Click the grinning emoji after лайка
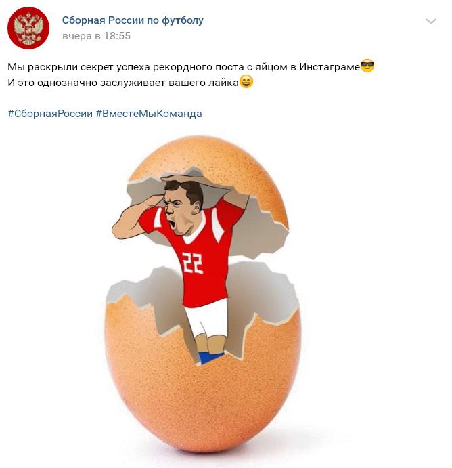452x468 pixels. (246, 82)
